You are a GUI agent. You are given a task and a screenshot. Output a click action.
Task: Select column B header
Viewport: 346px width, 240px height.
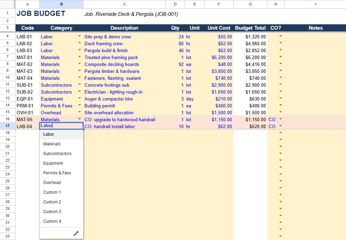tap(61, 4)
